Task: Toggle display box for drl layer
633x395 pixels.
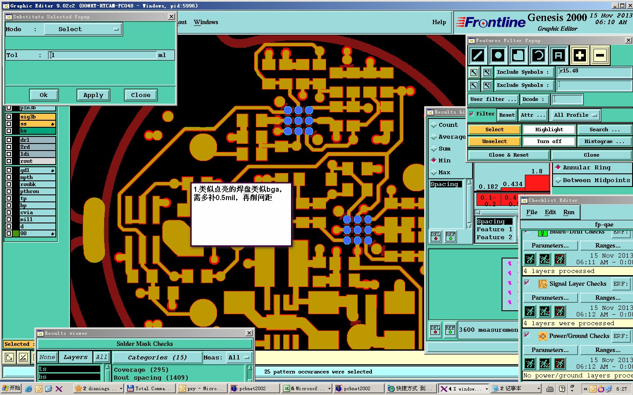Action: tap(9, 140)
